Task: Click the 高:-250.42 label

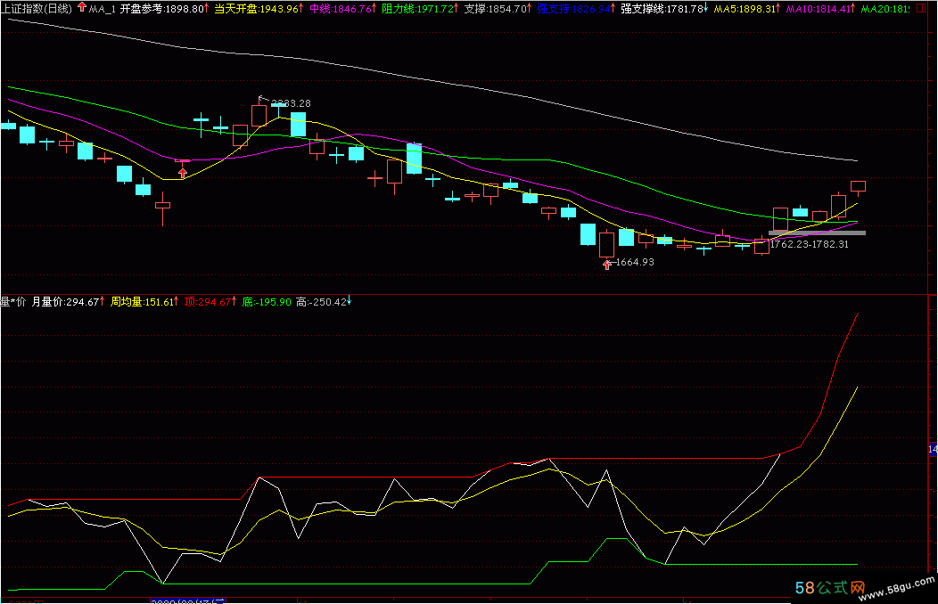Action: click(x=321, y=302)
